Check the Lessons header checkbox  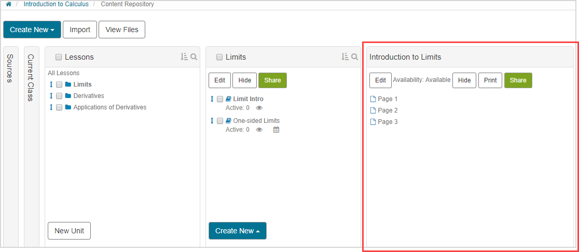pos(59,57)
